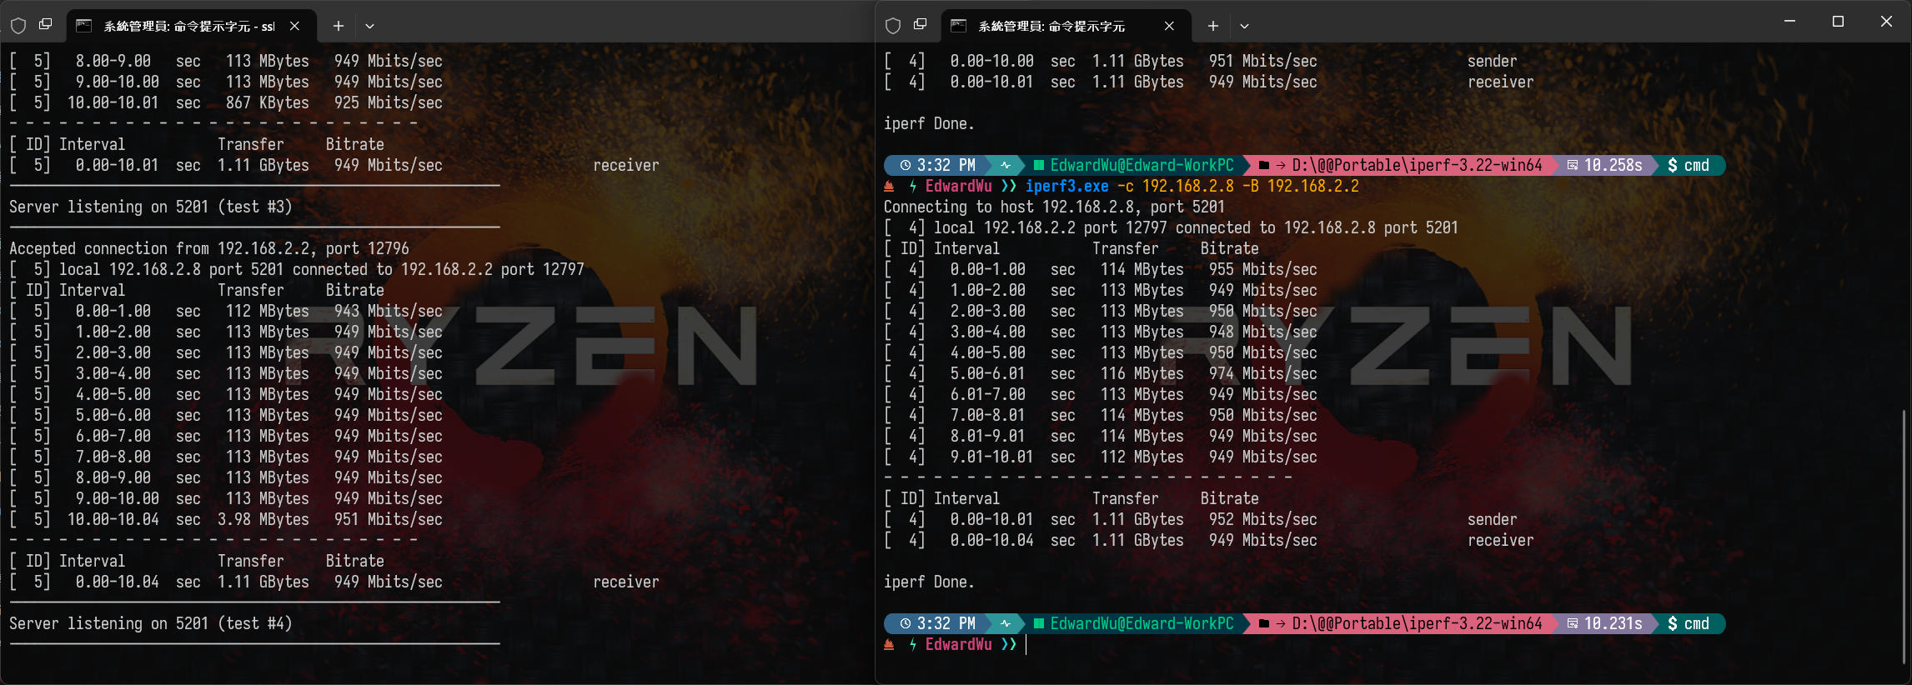Image resolution: width=1912 pixels, height=685 pixels.
Task: Click the '3.98 MBytes' transfer value in the left window
Action: (263, 519)
